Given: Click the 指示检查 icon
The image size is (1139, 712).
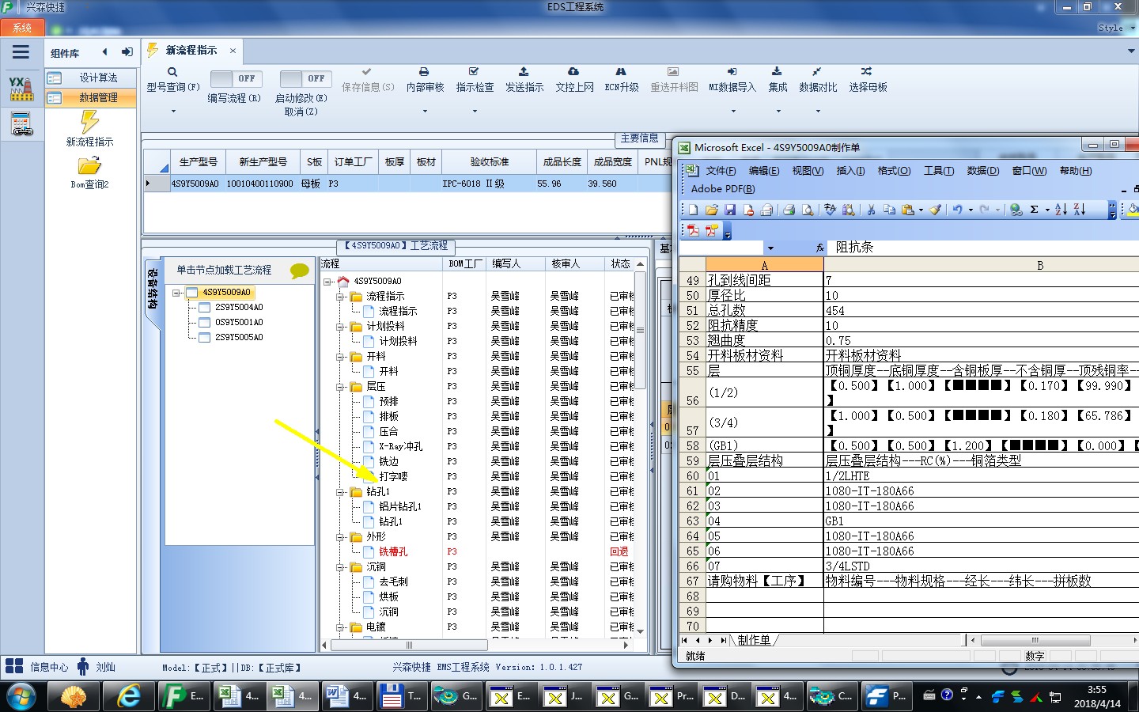Looking at the screenshot, I should 474,72.
